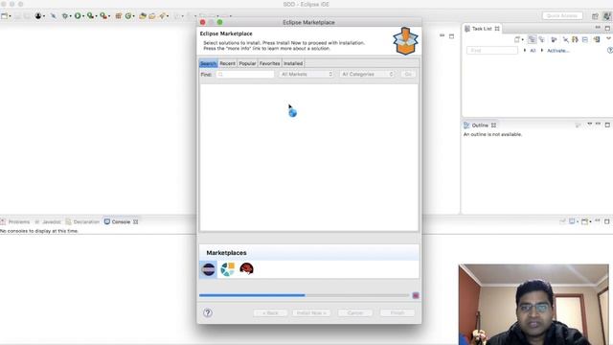
Task: Open Task List help question icon
Action: [610, 51]
